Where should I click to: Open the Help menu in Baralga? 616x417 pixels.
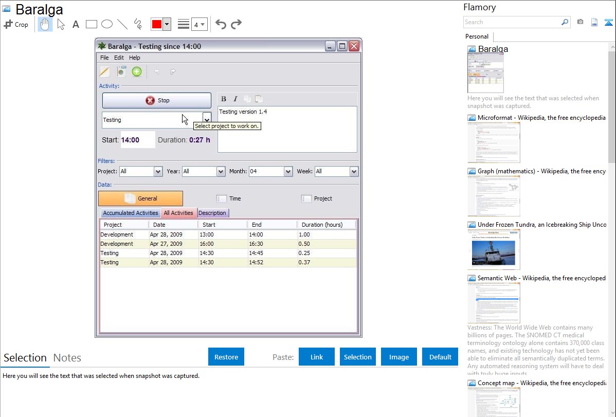pos(134,58)
